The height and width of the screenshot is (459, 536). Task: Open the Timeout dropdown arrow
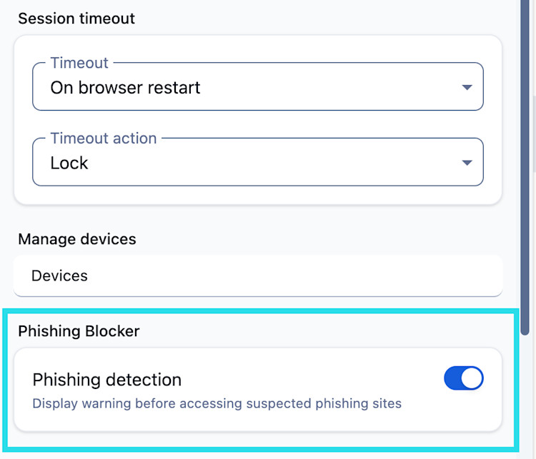coord(467,88)
